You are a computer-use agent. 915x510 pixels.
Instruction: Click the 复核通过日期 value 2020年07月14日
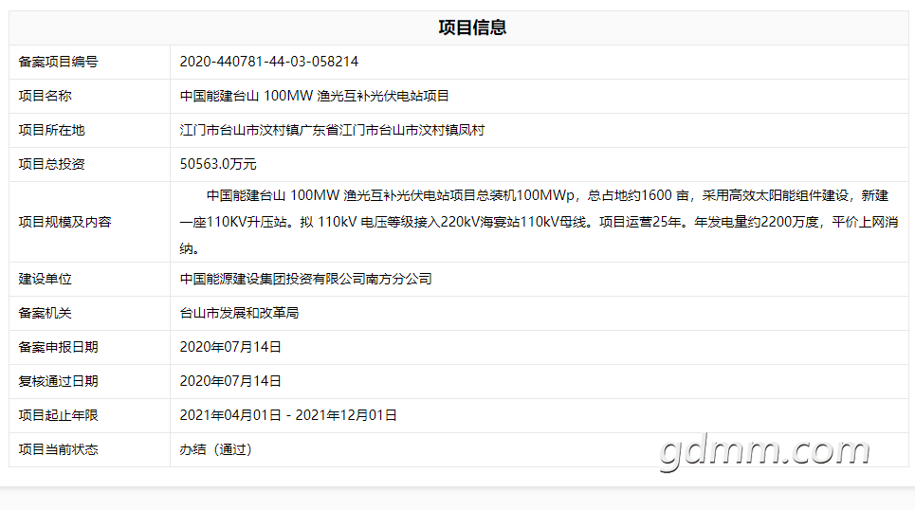(x=230, y=381)
